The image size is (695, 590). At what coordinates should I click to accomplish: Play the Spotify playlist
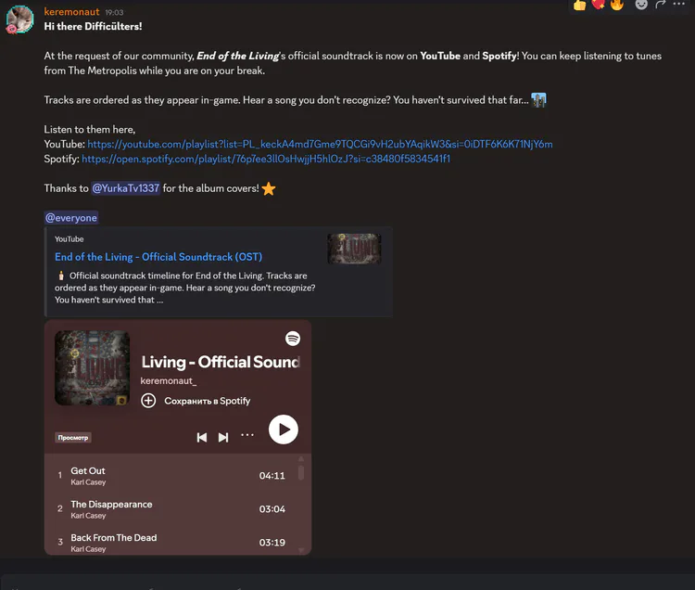284,430
